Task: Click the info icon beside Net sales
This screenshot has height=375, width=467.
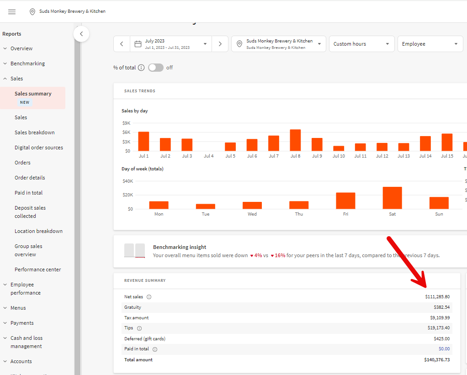Action: [x=149, y=297]
